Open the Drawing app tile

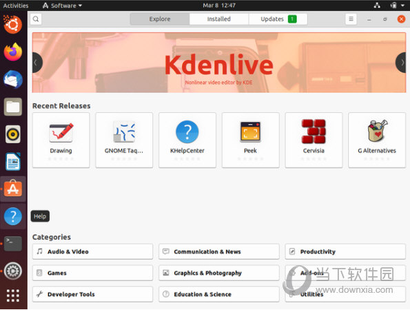(61, 140)
